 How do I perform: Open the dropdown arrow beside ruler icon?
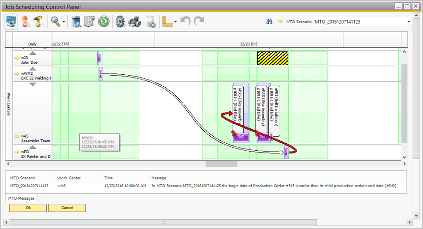pyautogui.click(x=175, y=22)
